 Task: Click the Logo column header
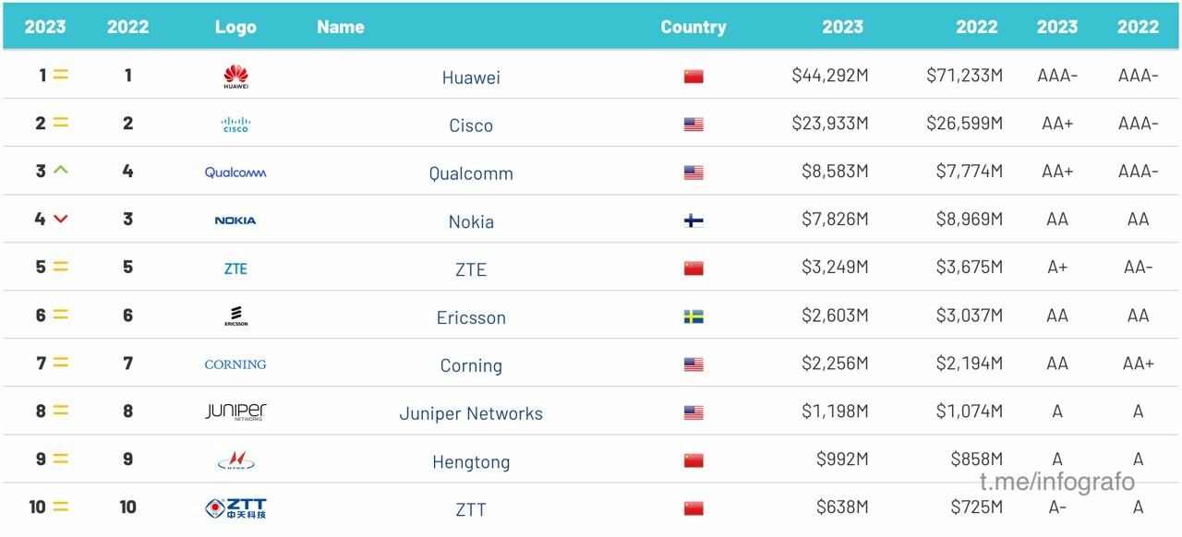pyautogui.click(x=235, y=27)
